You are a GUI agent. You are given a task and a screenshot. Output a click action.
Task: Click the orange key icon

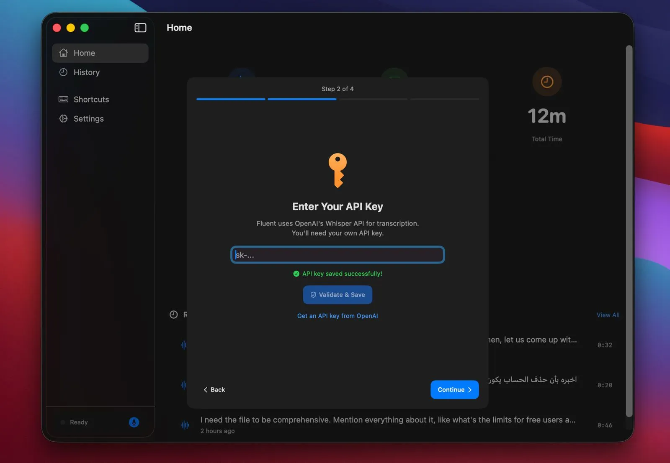[x=338, y=170]
